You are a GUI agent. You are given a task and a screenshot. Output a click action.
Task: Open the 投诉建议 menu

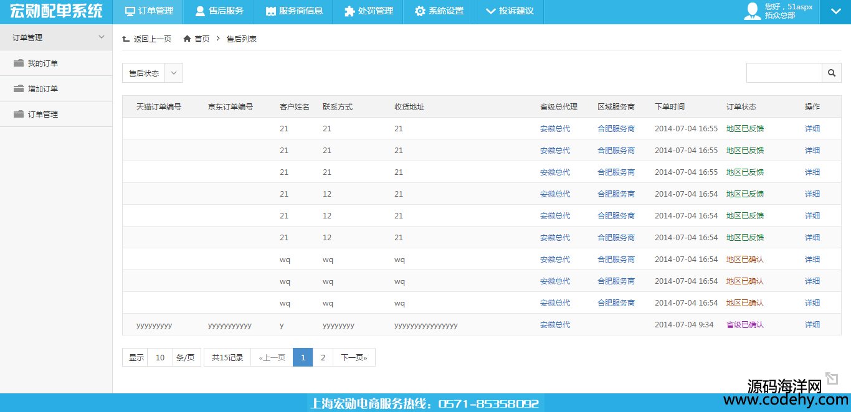[x=509, y=11]
